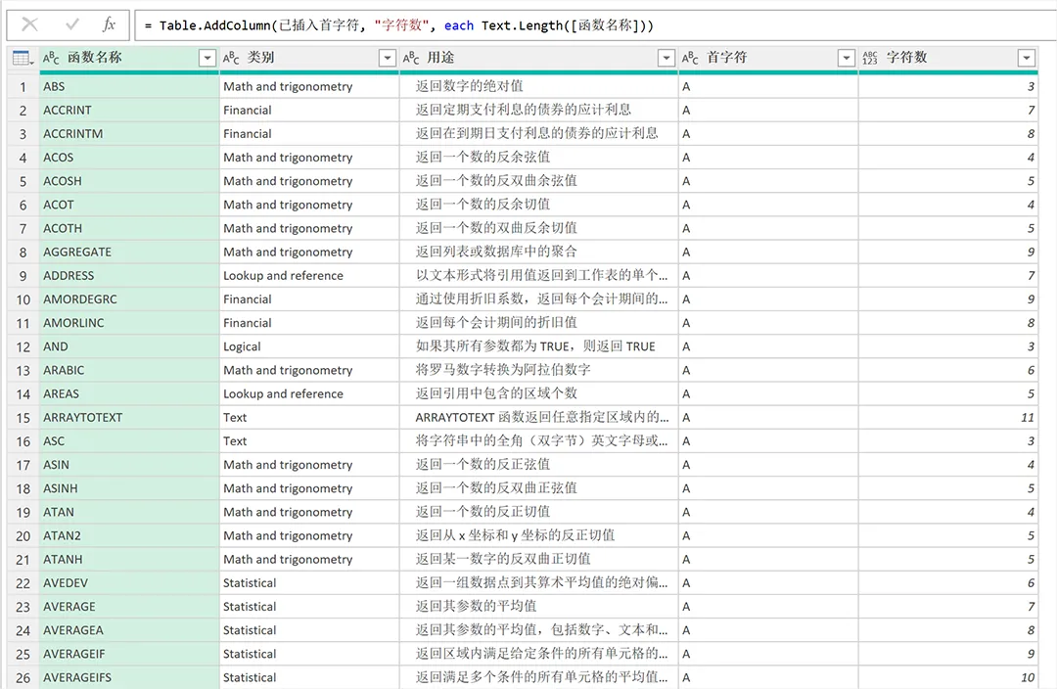Click the 字符数 value 10 in AVERAGEIFS row
Screen dimensions: 1057x689
(x=947, y=677)
